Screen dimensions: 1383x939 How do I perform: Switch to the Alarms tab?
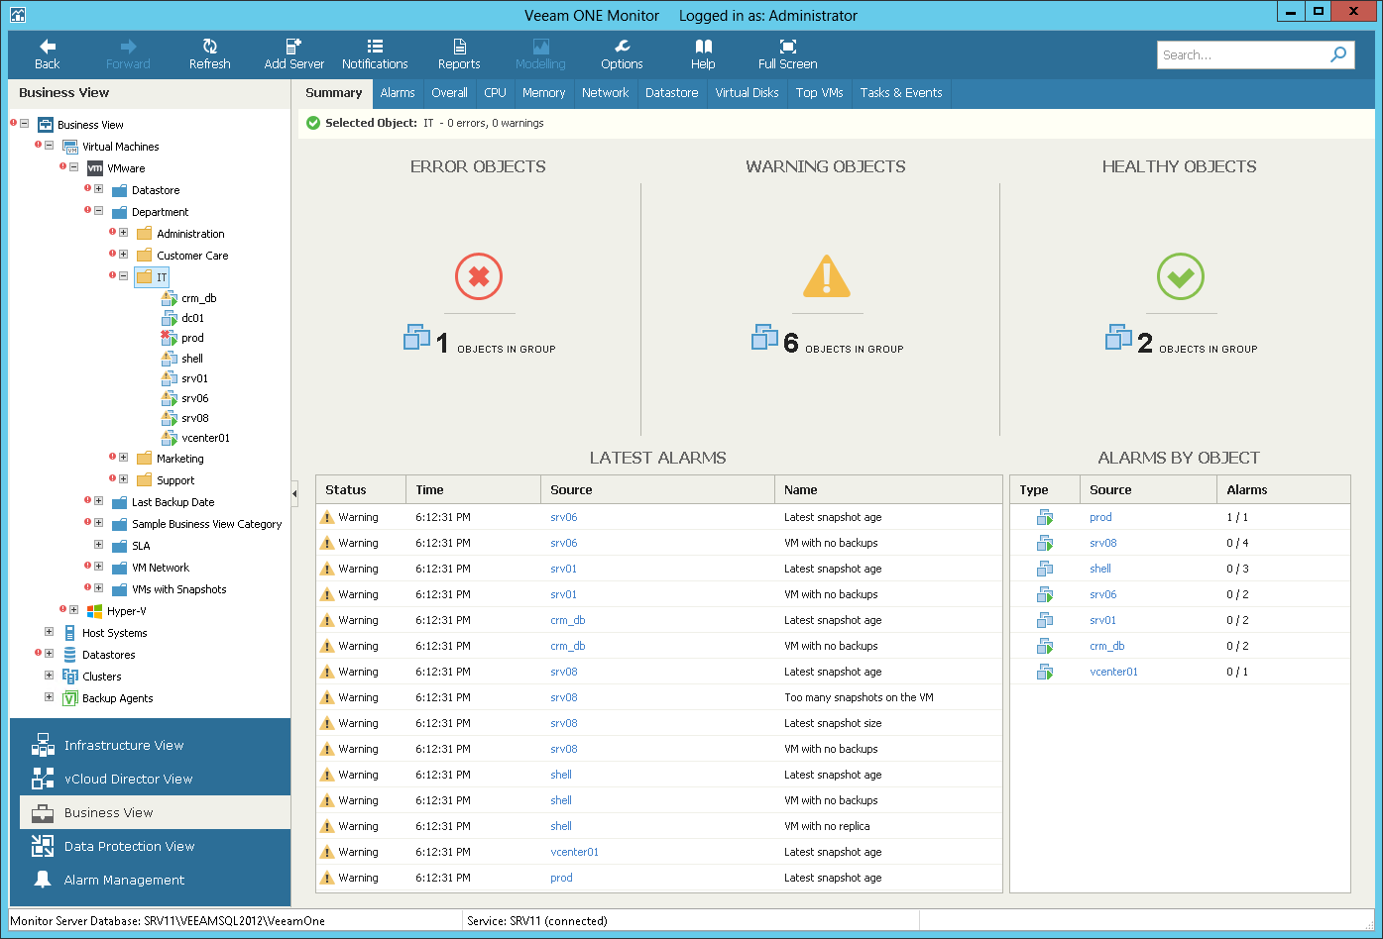pyautogui.click(x=398, y=93)
